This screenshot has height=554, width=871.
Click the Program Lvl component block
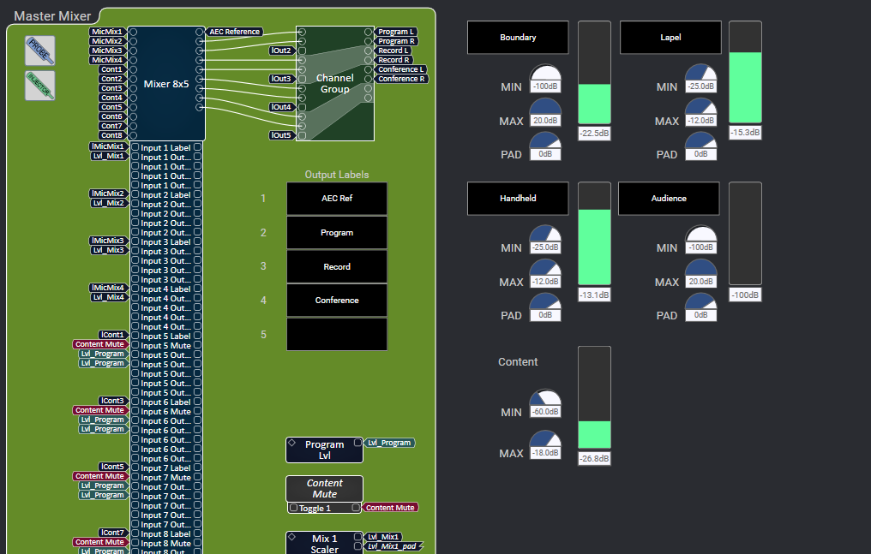(324, 450)
